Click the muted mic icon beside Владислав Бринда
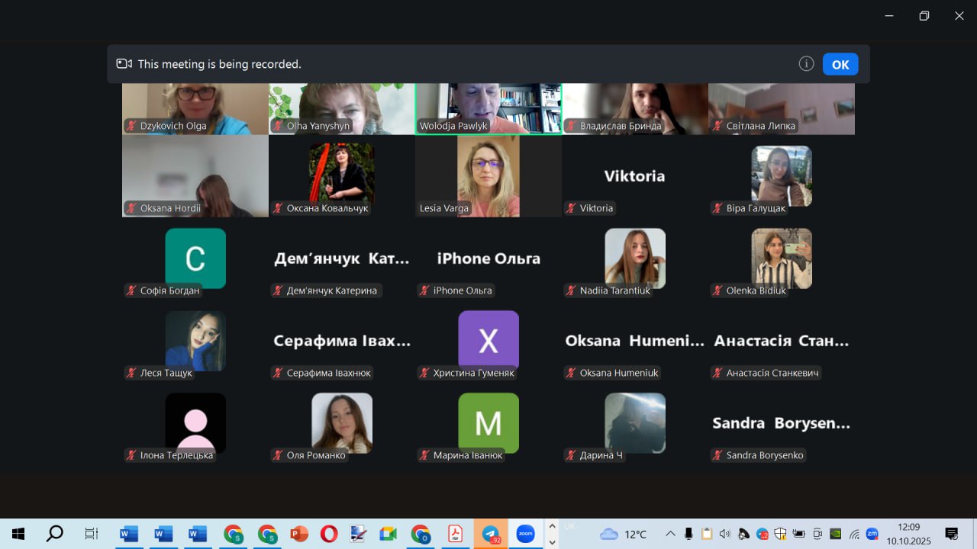977x549 pixels. pos(572,126)
